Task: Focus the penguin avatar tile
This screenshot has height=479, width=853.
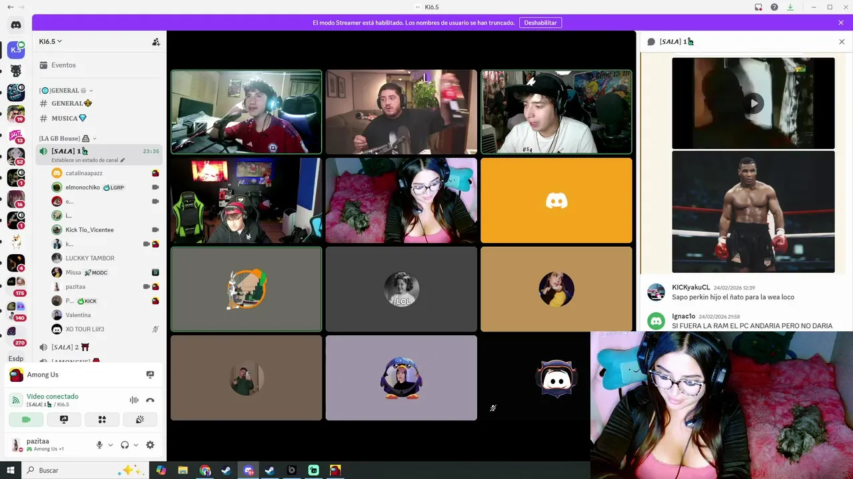Action: (x=401, y=378)
